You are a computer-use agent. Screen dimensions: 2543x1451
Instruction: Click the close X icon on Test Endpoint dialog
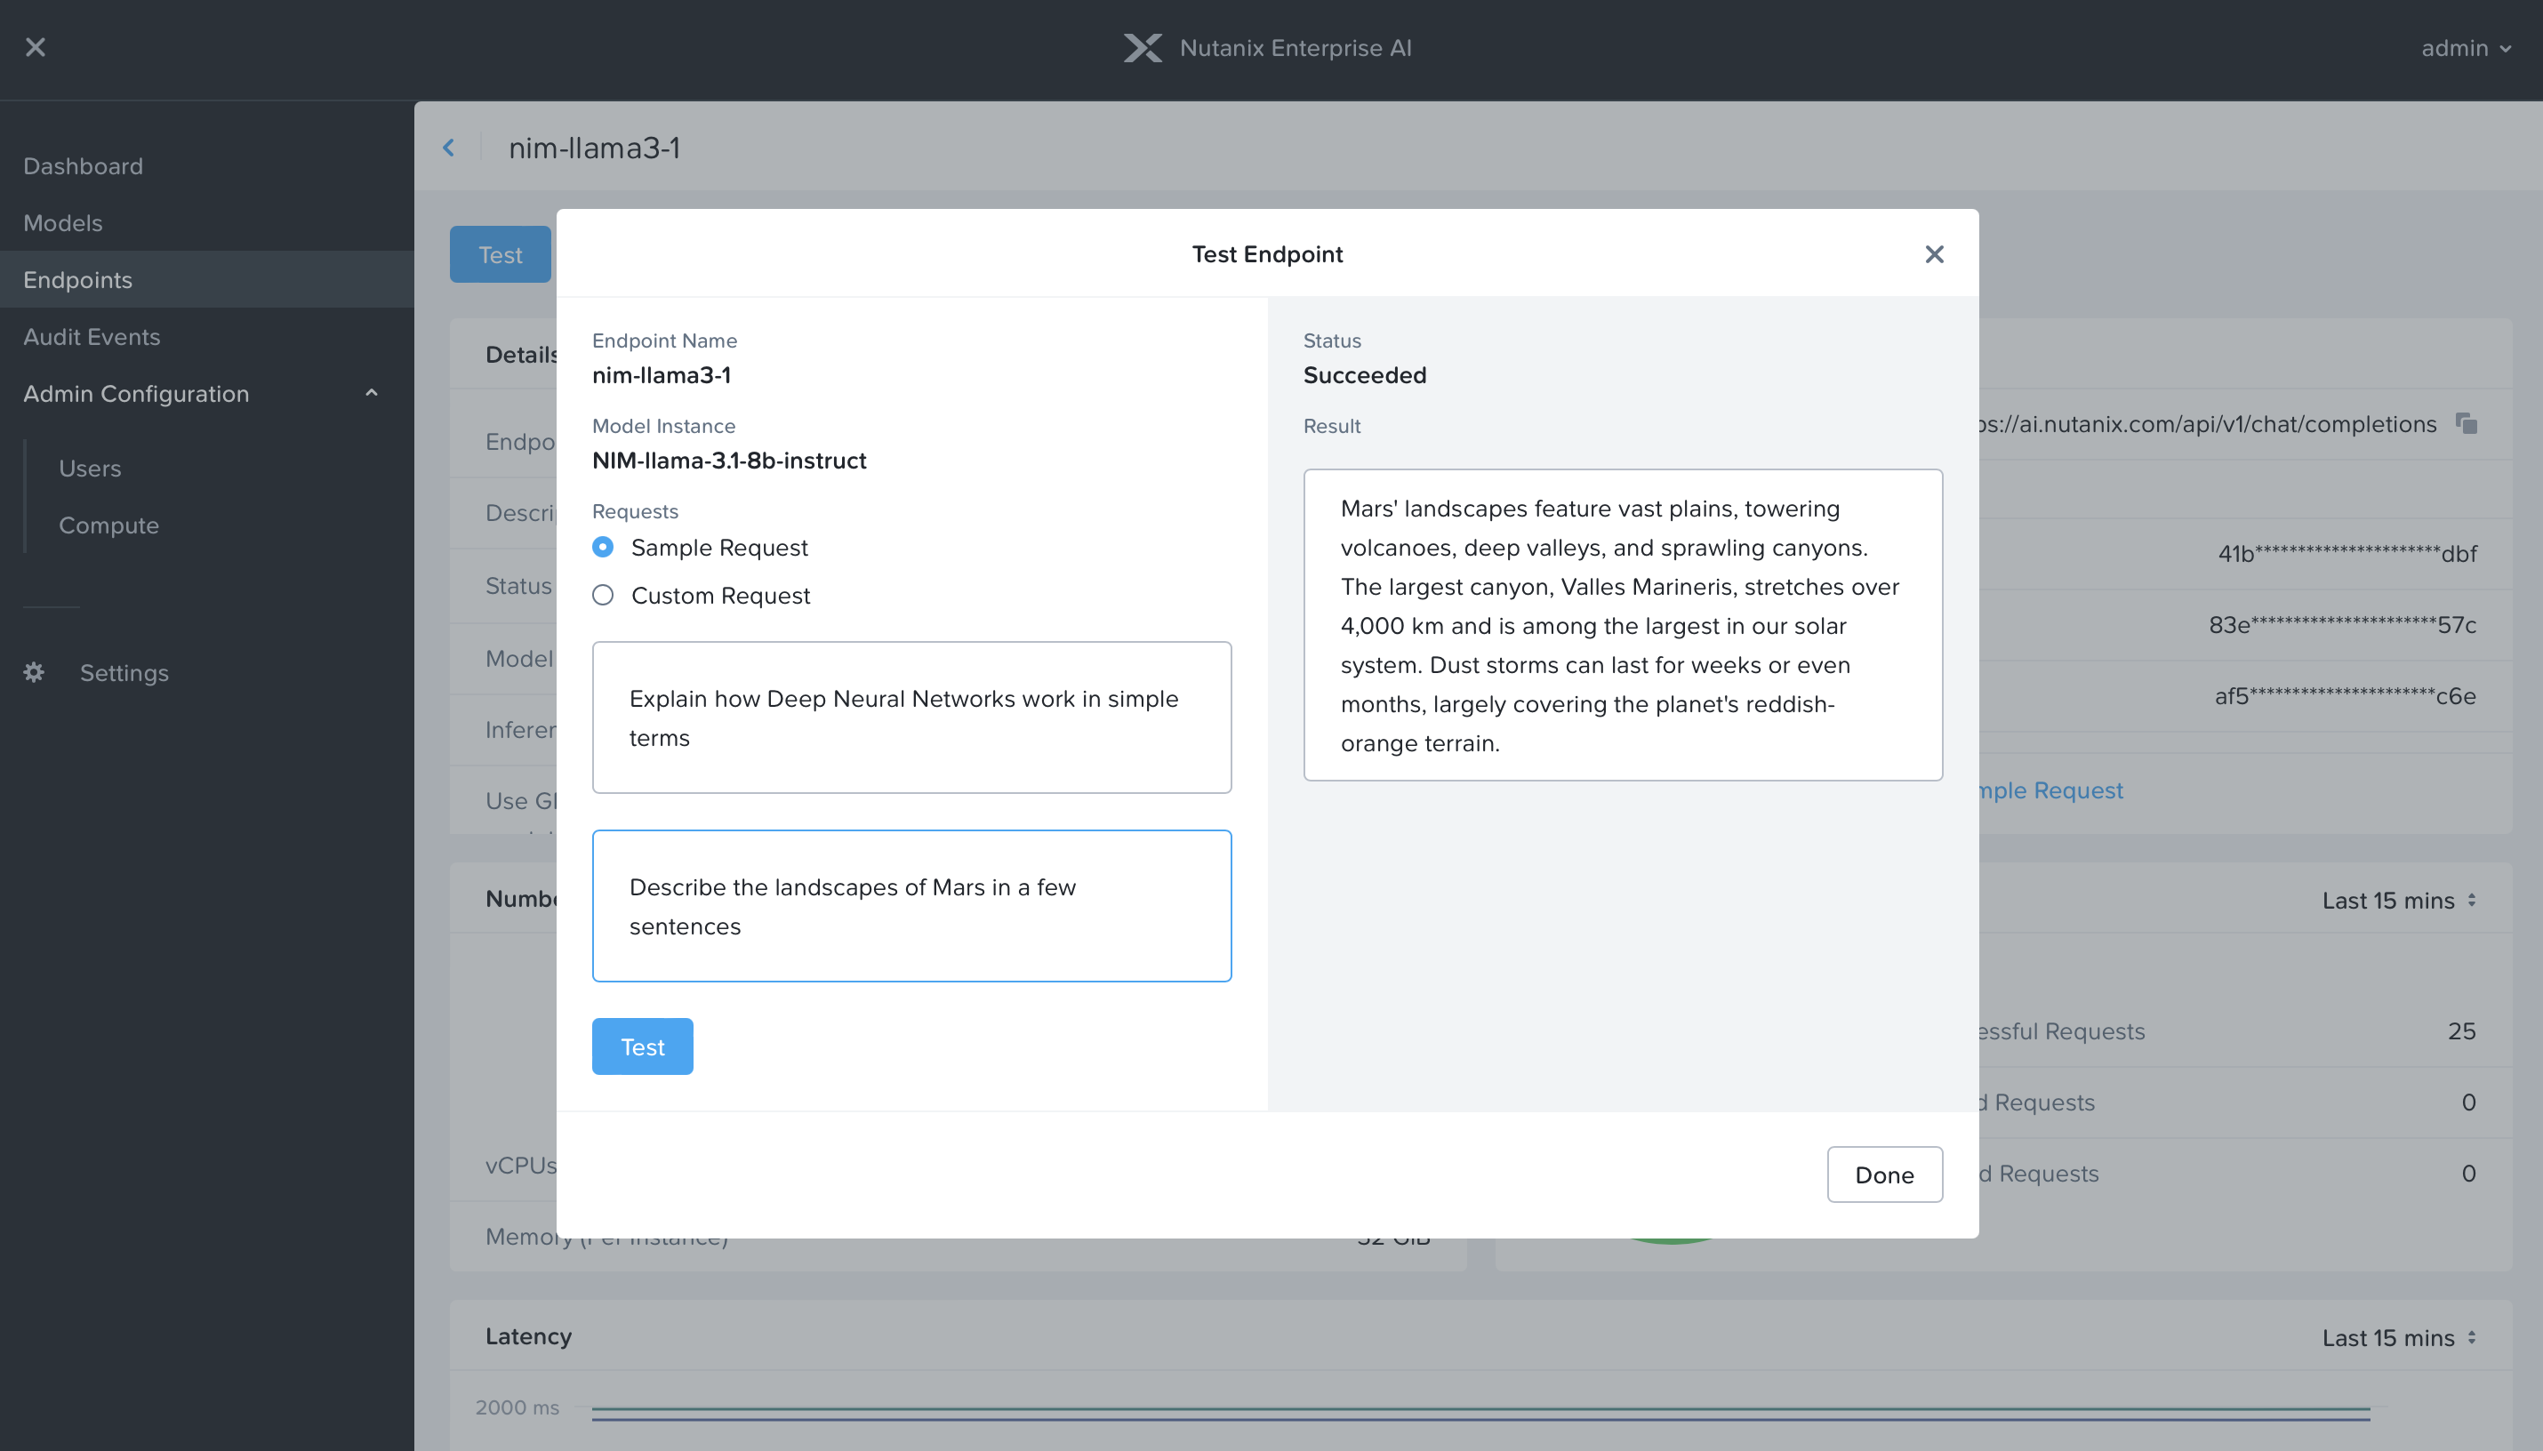coord(1933,255)
